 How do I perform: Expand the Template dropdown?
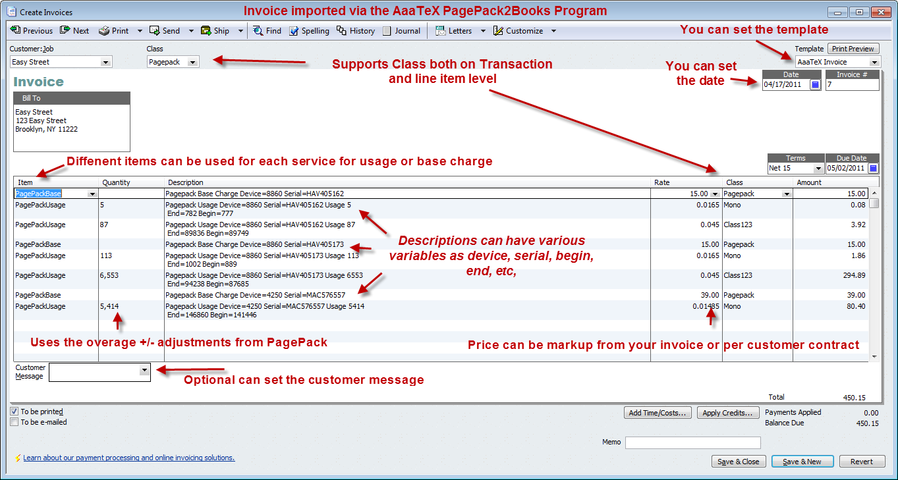click(874, 62)
